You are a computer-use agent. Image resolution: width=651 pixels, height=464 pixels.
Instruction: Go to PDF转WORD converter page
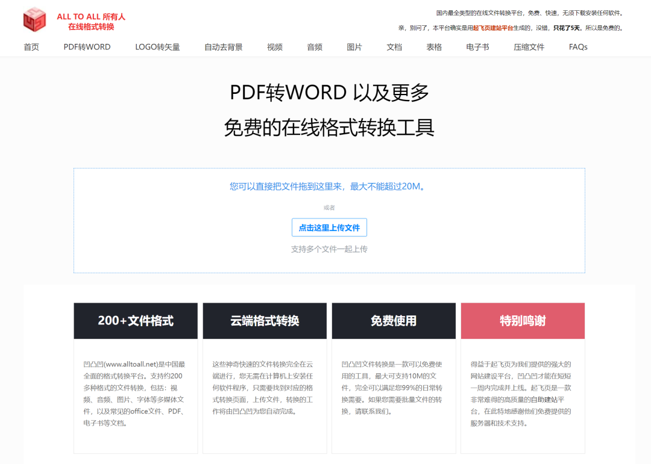(87, 47)
